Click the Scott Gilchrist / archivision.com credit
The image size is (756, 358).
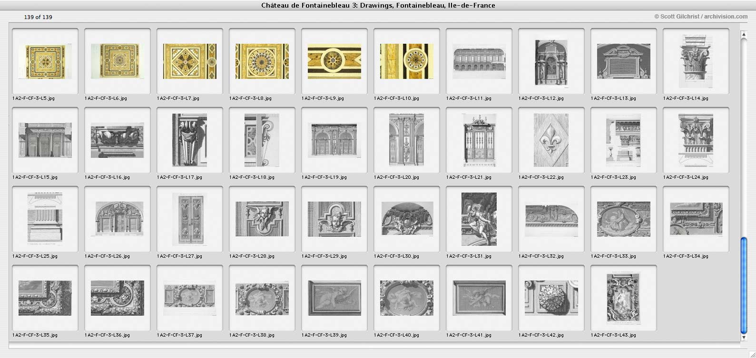(x=701, y=16)
